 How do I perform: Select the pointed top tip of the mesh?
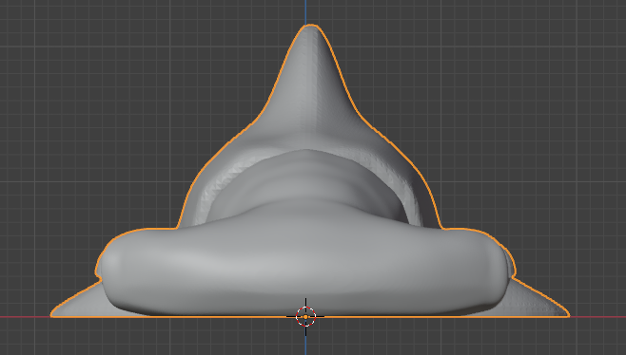tap(310, 28)
